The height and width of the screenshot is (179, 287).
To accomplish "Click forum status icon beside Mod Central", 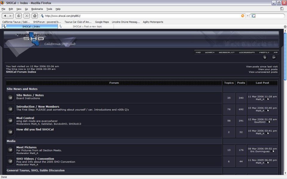I will click(x=11, y=121).
